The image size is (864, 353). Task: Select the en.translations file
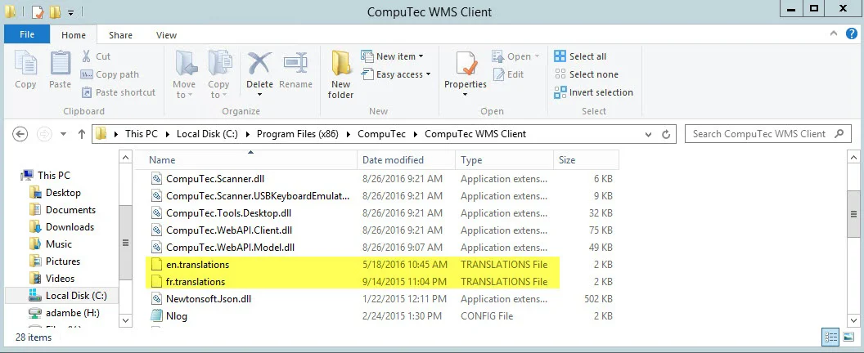[197, 265]
